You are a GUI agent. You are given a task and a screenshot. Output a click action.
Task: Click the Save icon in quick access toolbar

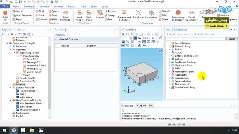[16, 2]
